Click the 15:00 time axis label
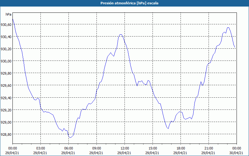249x156 pixels. point(153,149)
